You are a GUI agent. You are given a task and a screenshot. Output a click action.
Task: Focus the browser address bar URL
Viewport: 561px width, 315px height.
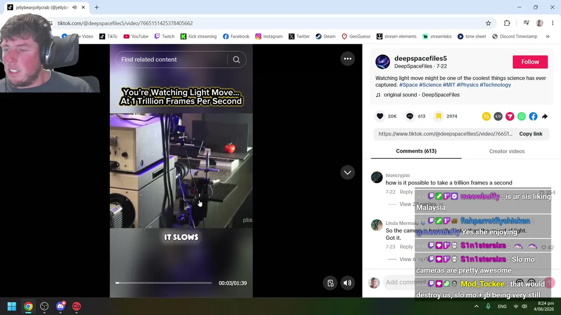125,23
